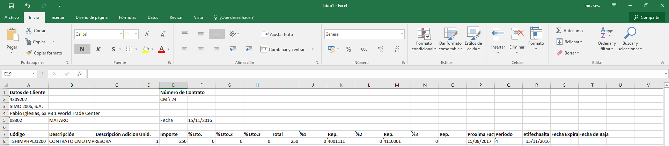Click Dar formato como tabla
Screen dimensions: 669x146
pyautogui.click(x=450, y=39)
